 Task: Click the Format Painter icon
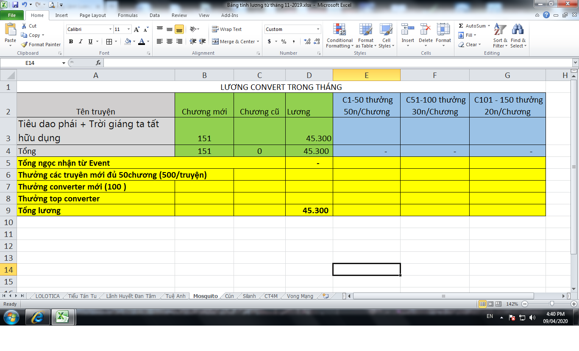pos(25,45)
